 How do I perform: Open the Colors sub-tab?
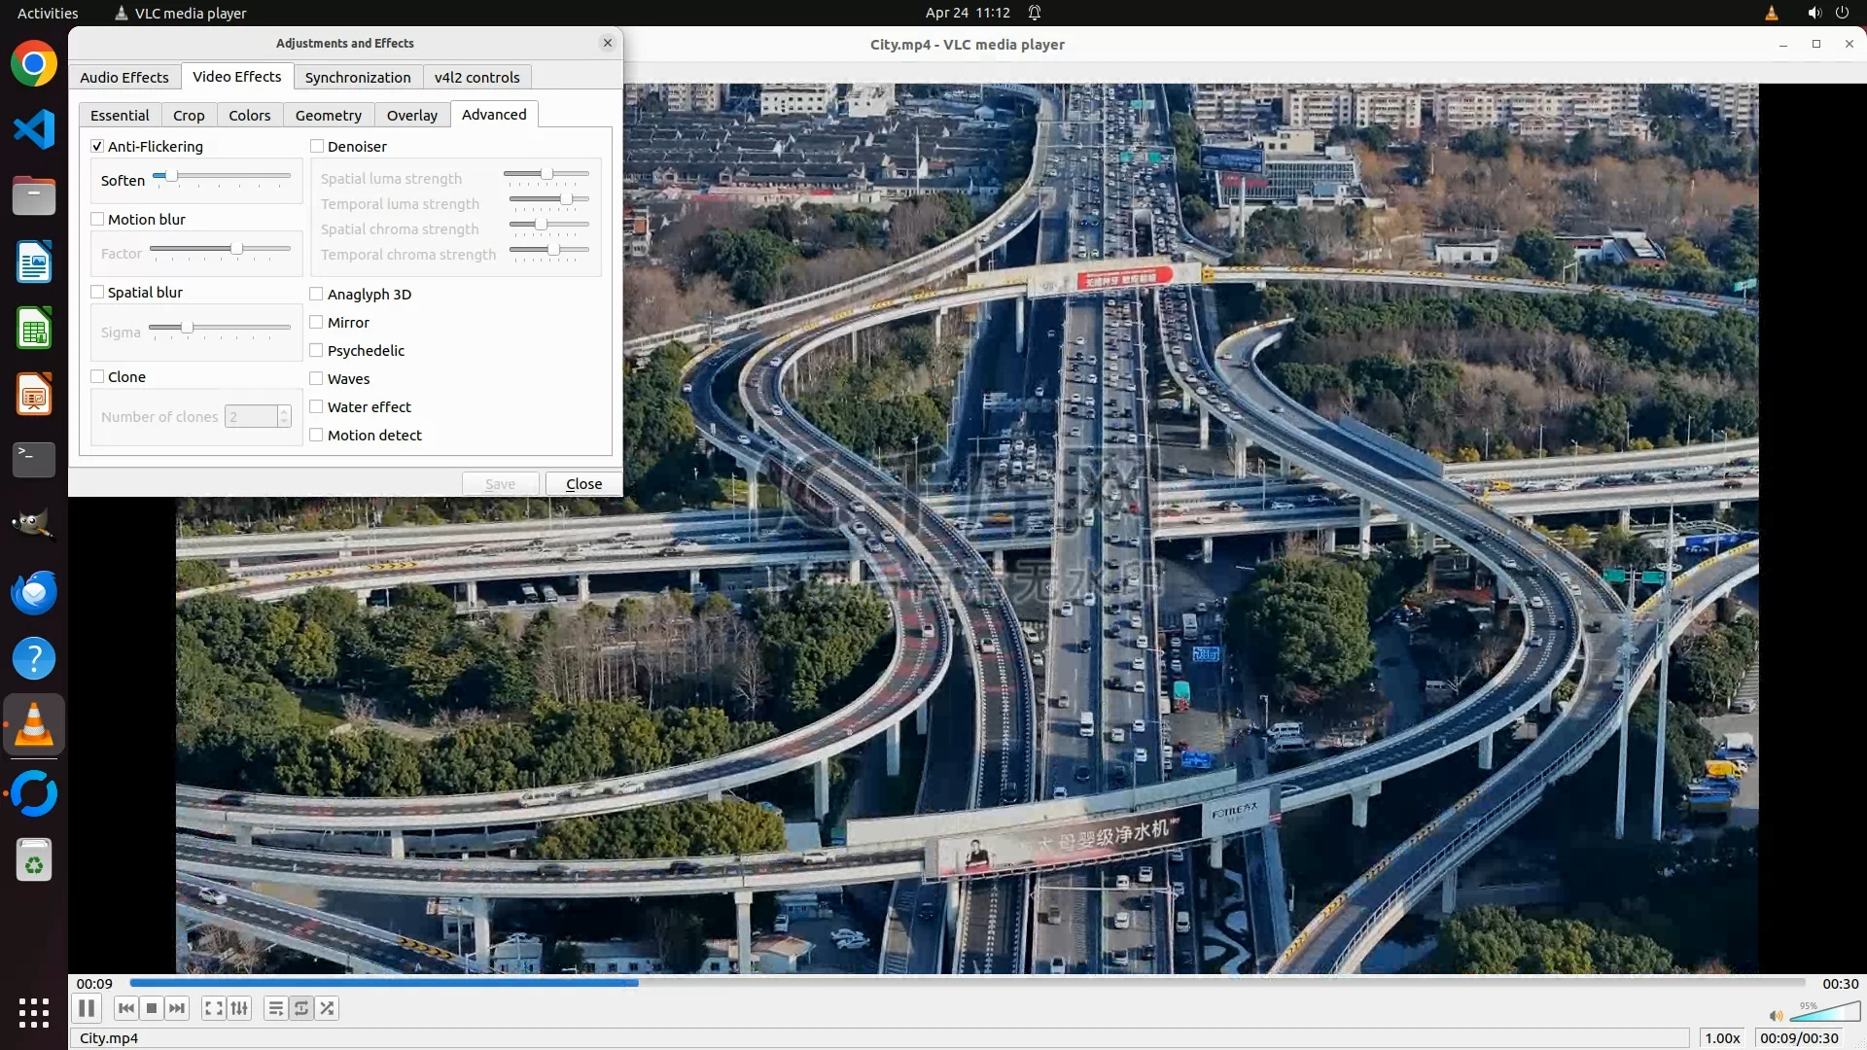point(249,115)
